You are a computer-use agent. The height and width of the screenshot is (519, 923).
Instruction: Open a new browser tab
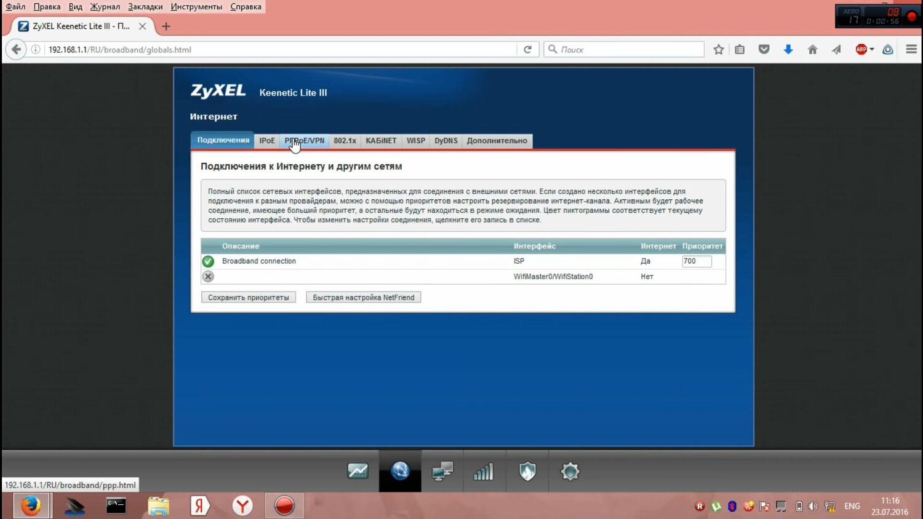point(166,26)
